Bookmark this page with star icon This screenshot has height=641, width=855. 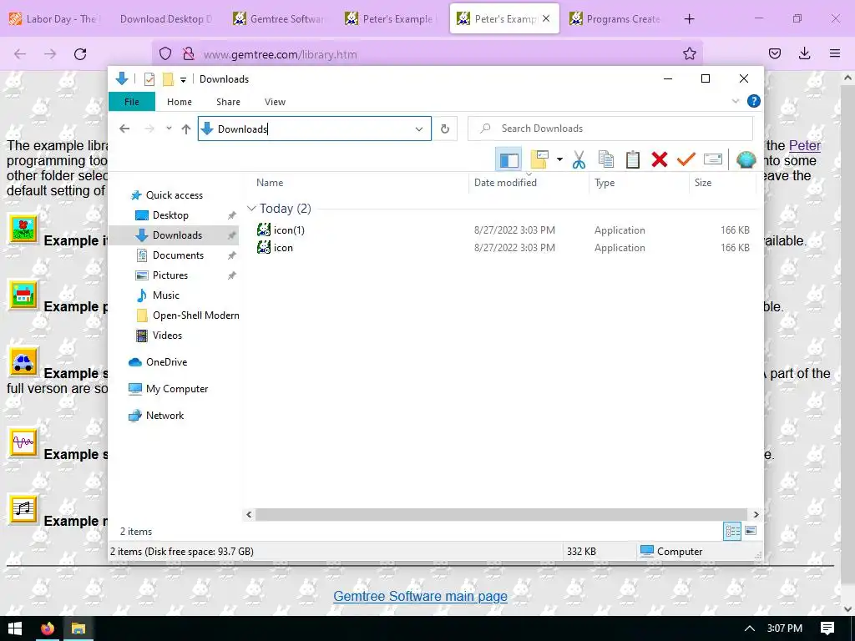(x=689, y=54)
